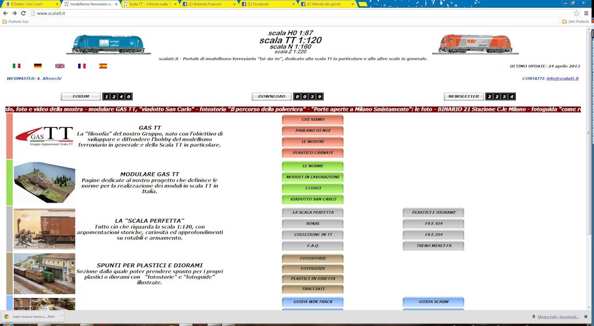Open the NEWSLETTER button
Screen dimensions: 594x326
tap(463, 96)
